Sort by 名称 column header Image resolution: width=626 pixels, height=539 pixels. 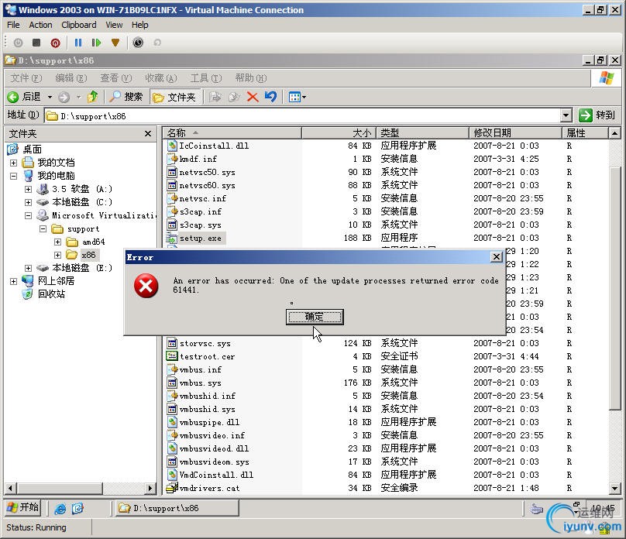pos(232,133)
